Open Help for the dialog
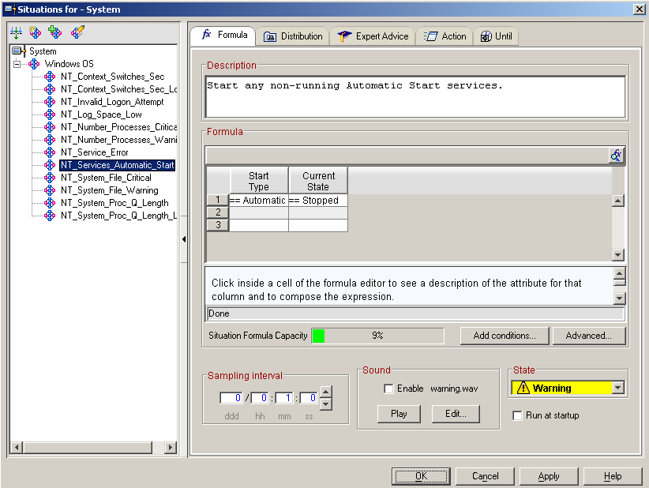This screenshot has width=649, height=488. (x=613, y=476)
